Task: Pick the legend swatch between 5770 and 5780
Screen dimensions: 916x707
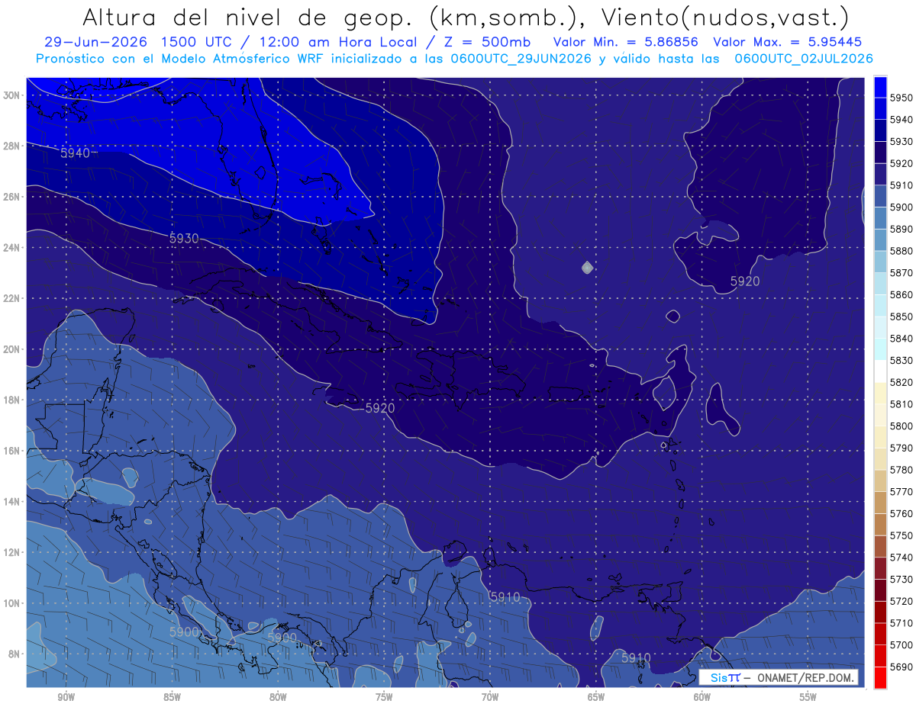Action: pyautogui.click(x=880, y=480)
